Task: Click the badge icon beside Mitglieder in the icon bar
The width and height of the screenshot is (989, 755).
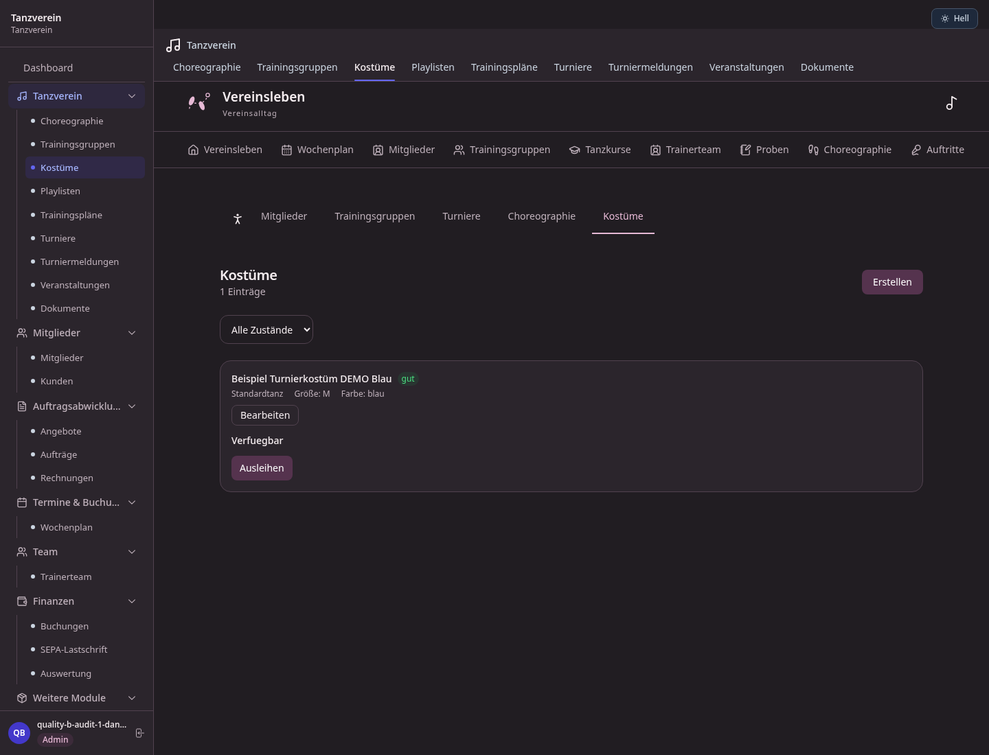Action: tap(378, 150)
